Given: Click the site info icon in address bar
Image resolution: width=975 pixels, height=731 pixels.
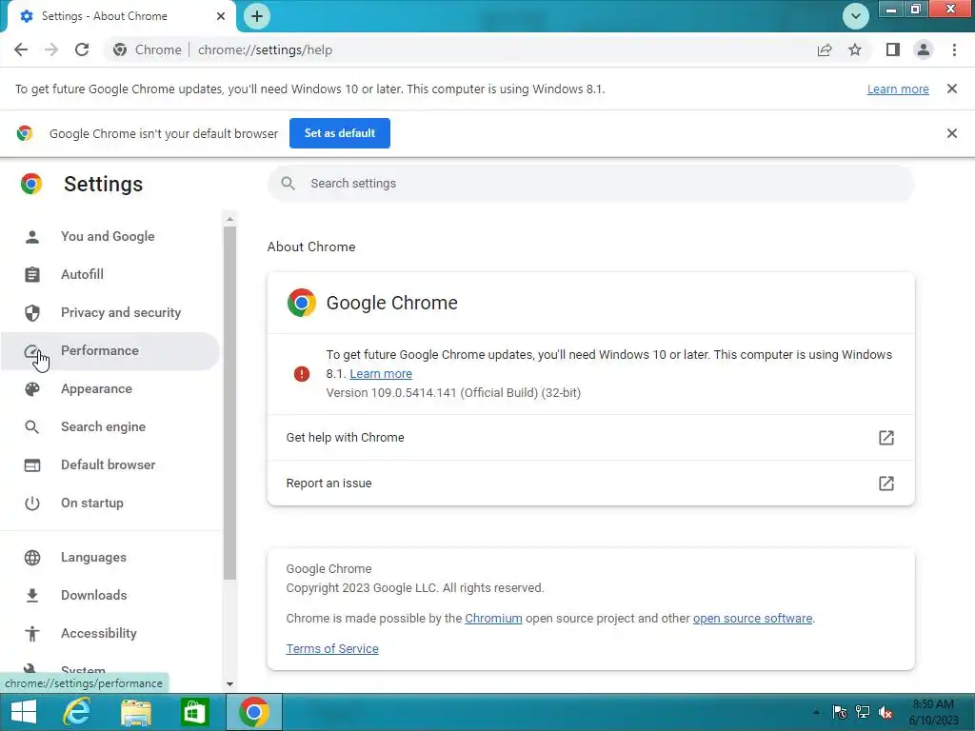Looking at the screenshot, I should pos(120,49).
